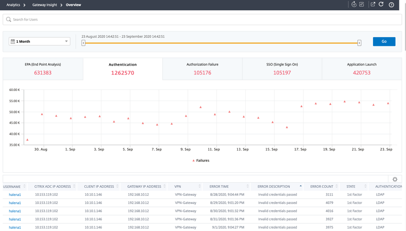Click the poll-now activity clock icon
The width and height of the screenshot is (406, 231).
(354, 4)
